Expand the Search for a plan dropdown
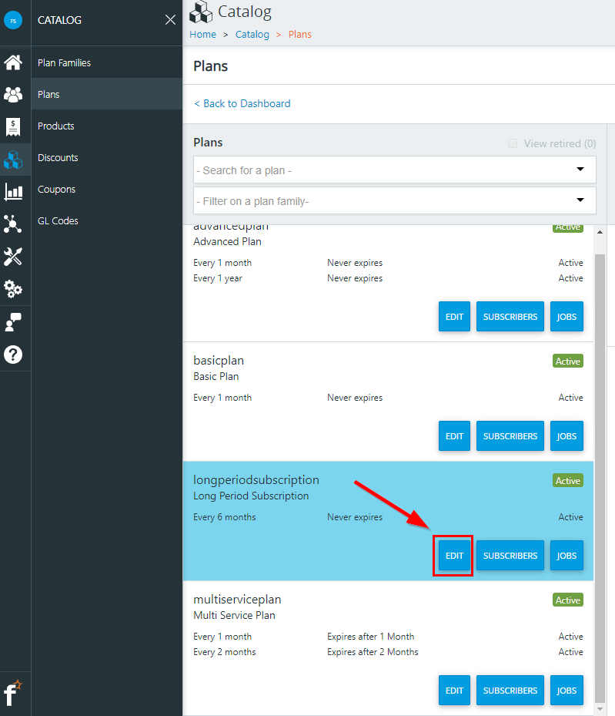The image size is (615, 716). point(394,170)
